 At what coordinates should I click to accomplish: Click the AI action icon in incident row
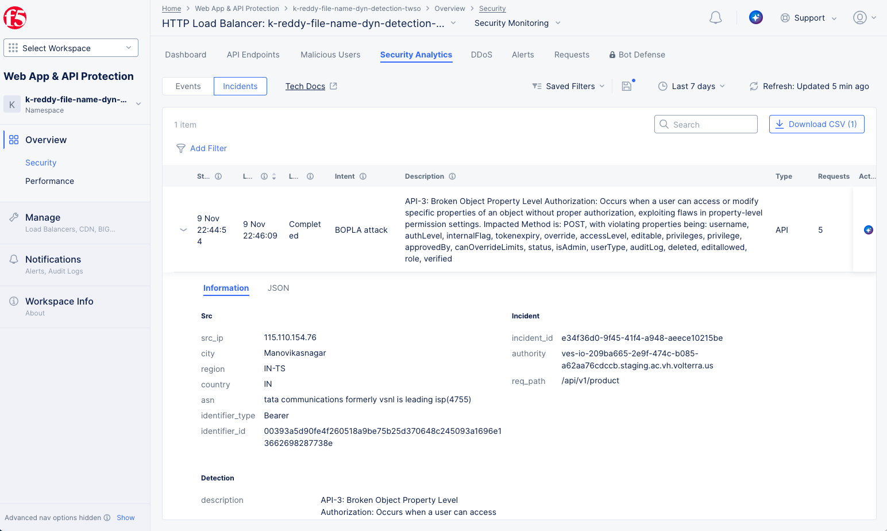tap(868, 230)
